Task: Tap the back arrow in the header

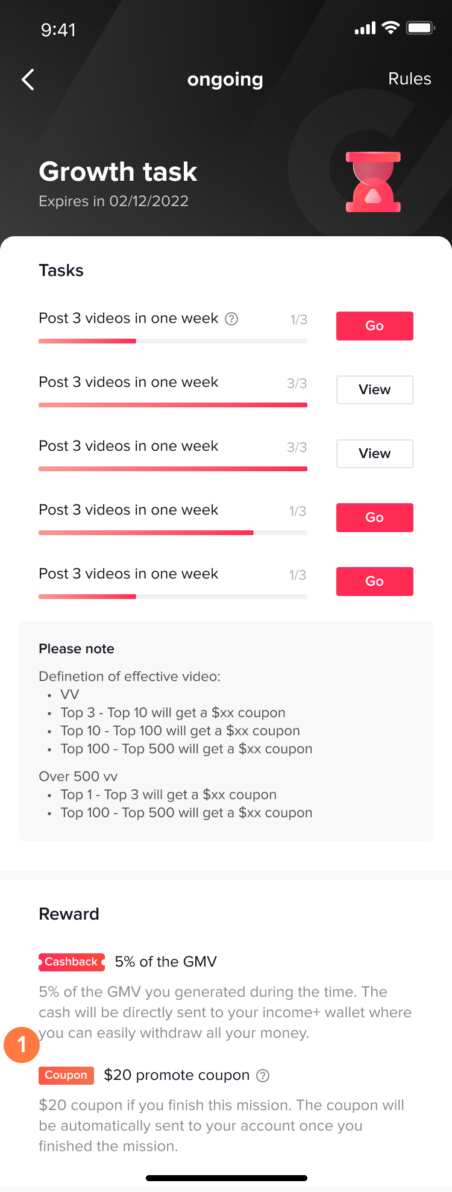Action: tap(28, 80)
